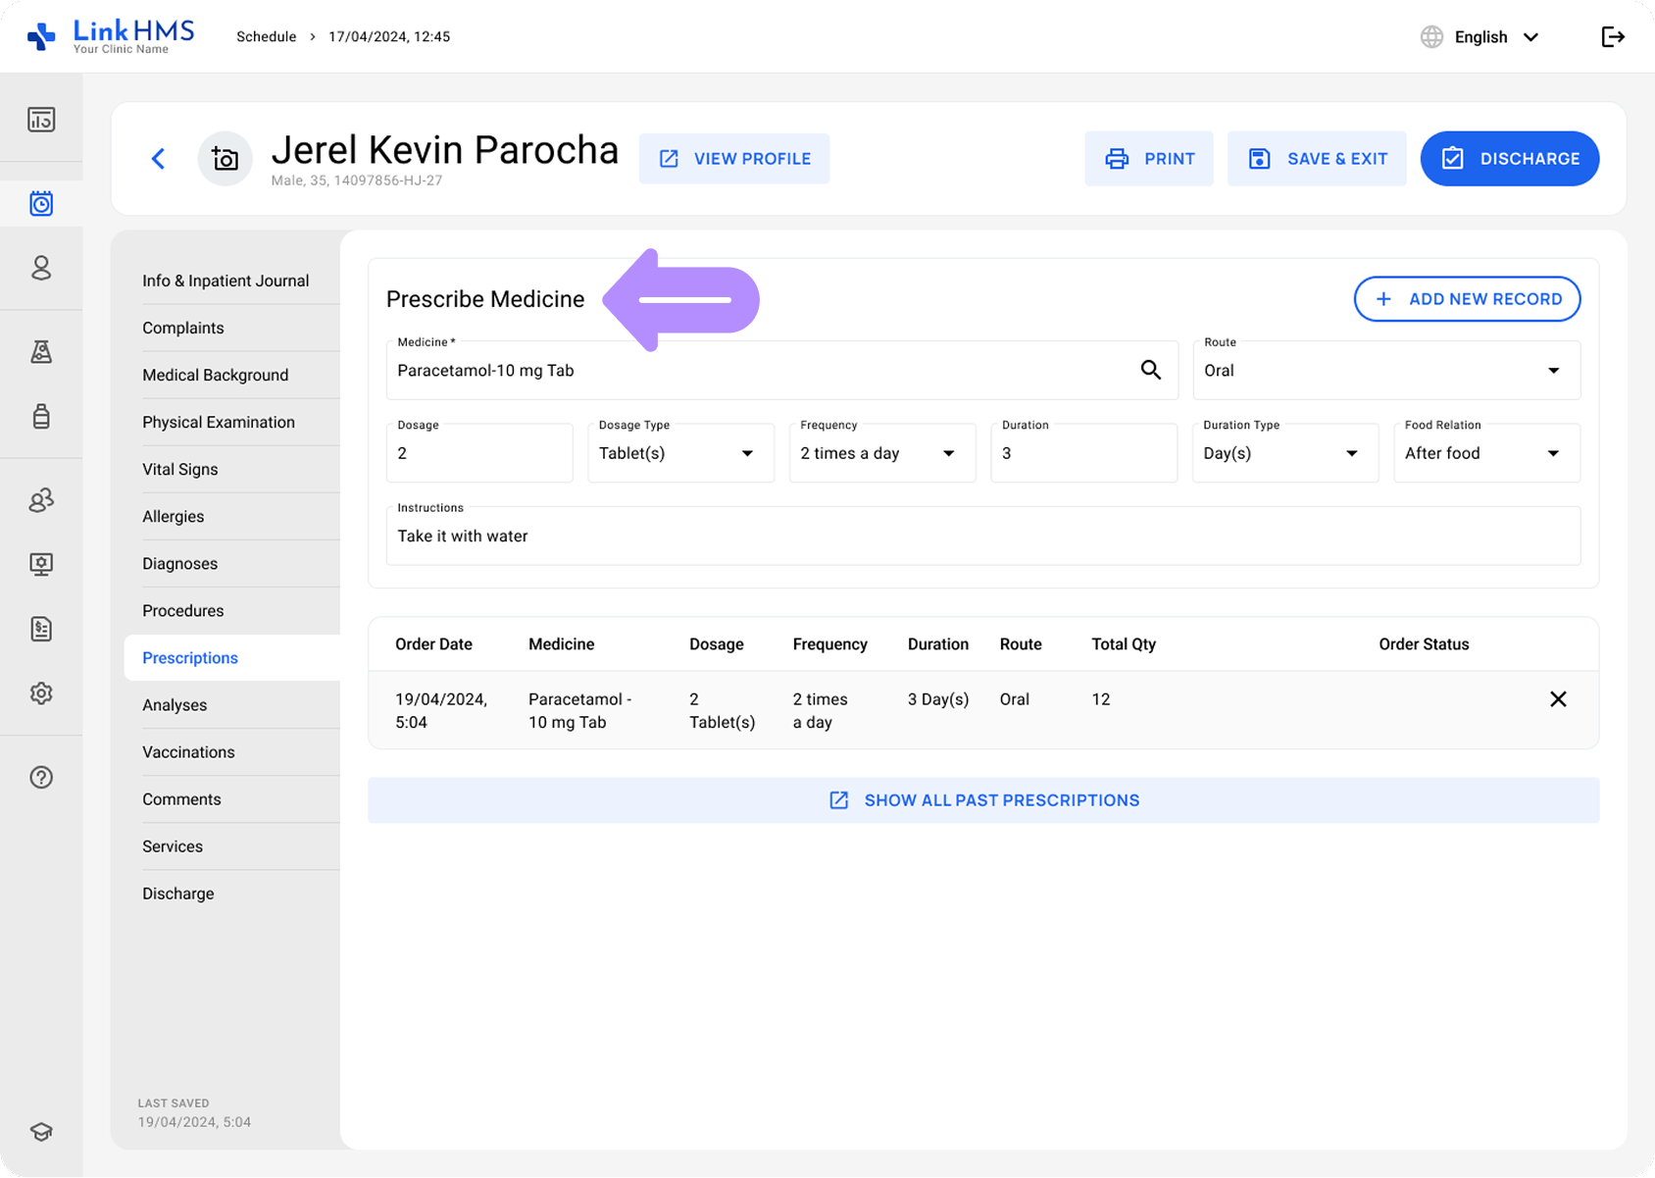Click the Order Date column header
1655x1178 pixels.
433,644
